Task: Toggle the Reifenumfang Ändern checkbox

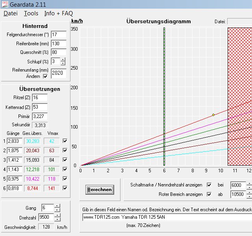Action: pyautogui.click(x=45, y=76)
